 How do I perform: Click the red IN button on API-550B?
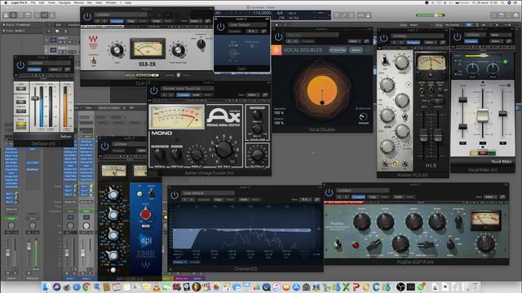145,214
